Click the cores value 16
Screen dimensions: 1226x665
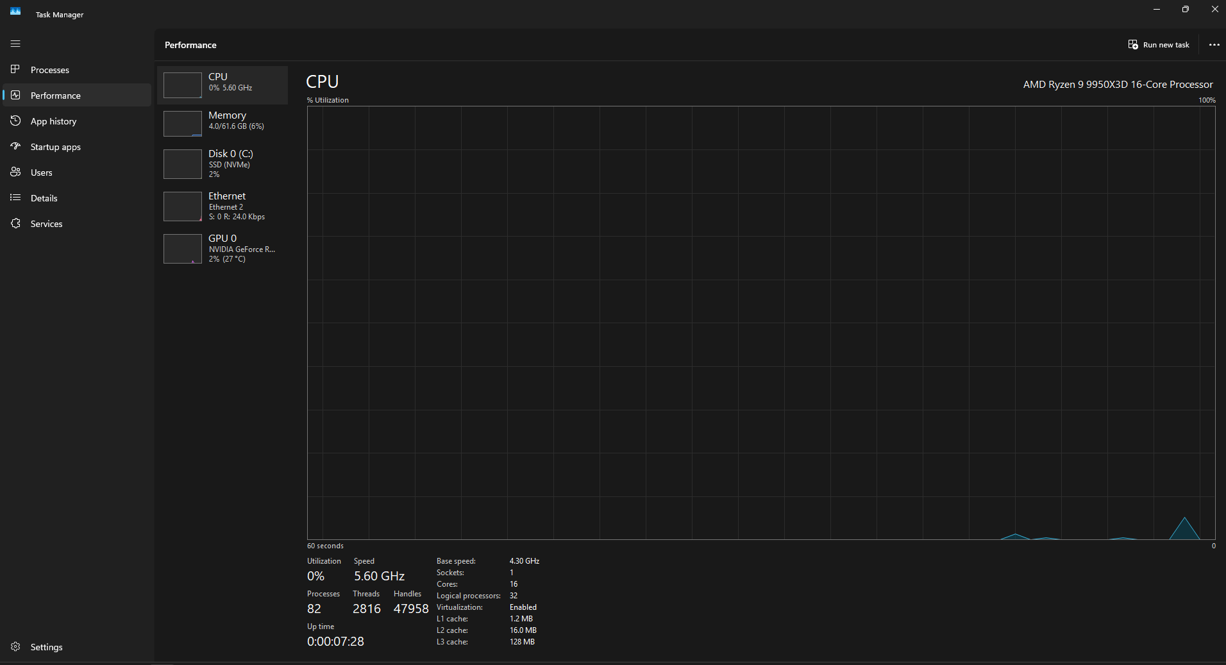point(514,584)
